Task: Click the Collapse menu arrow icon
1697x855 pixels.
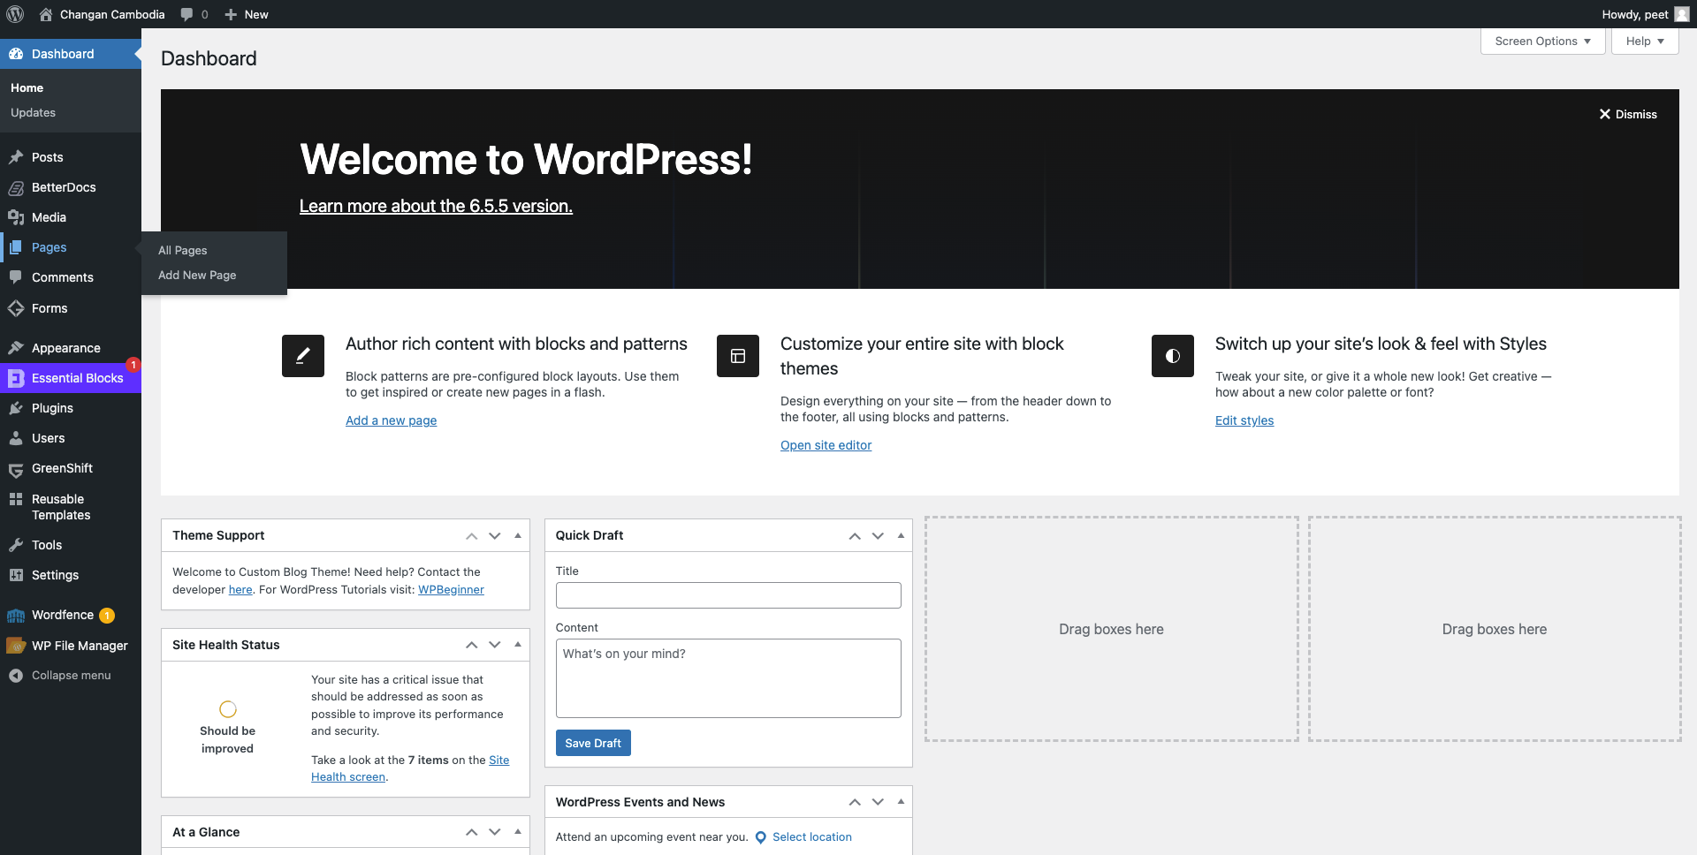Action: [x=16, y=676]
